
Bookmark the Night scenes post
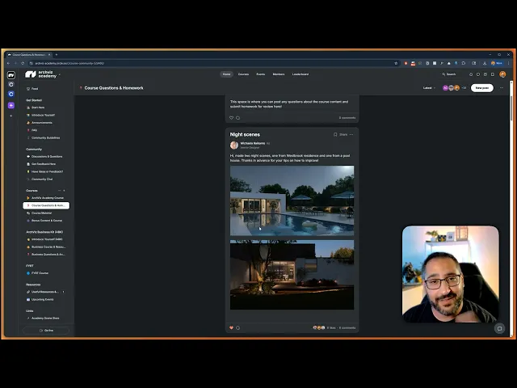(x=335, y=134)
